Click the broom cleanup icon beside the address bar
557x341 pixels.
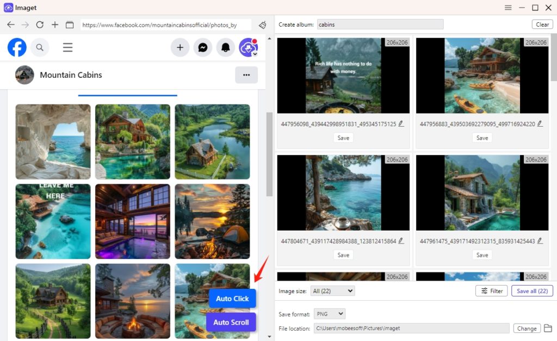point(262,24)
